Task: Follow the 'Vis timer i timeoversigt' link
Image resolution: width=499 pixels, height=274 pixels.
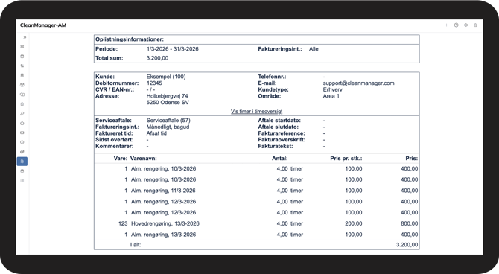Action: 256,112
